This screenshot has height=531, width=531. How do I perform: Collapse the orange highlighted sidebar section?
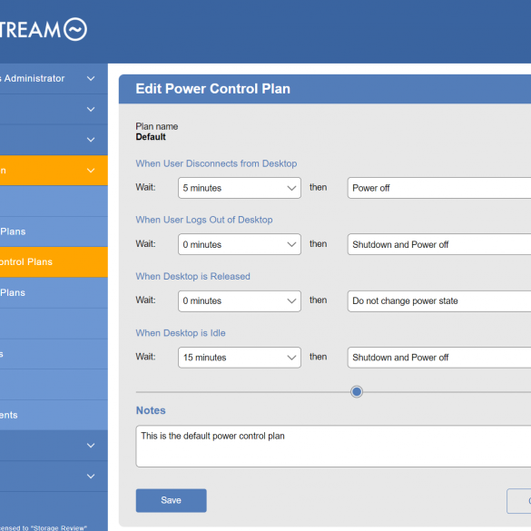click(x=91, y=171)
